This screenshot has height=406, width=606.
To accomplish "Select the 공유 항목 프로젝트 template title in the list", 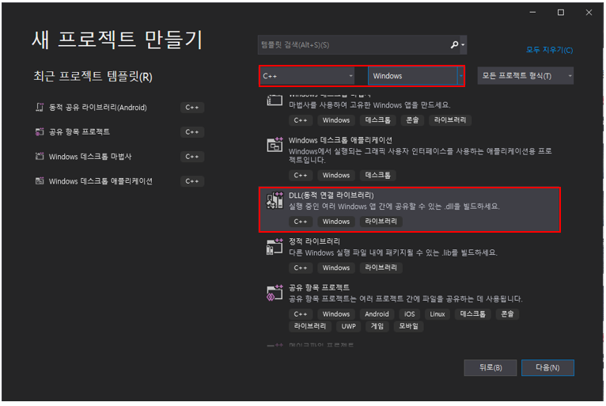I will point(319,287).
